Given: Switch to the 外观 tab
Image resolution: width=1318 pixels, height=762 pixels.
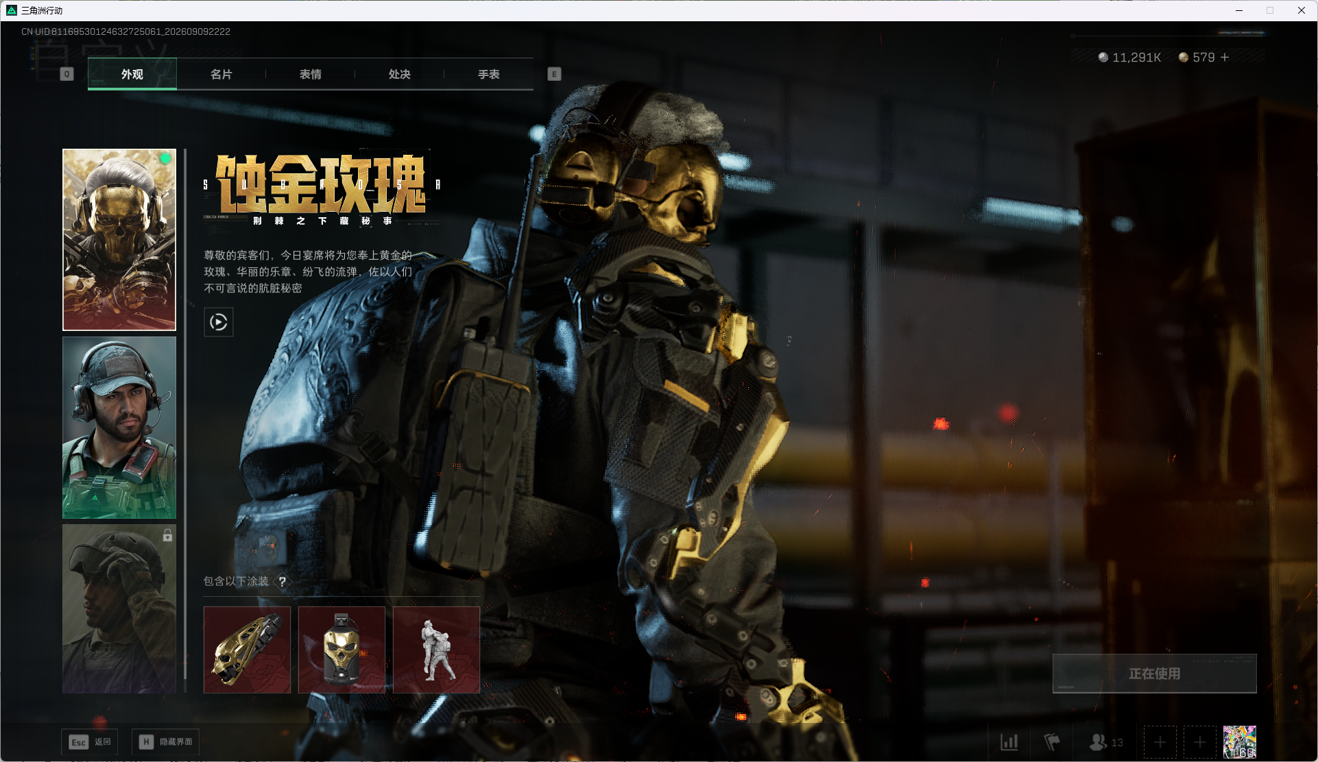Looking at the screenshot, I should click(132, 74).
